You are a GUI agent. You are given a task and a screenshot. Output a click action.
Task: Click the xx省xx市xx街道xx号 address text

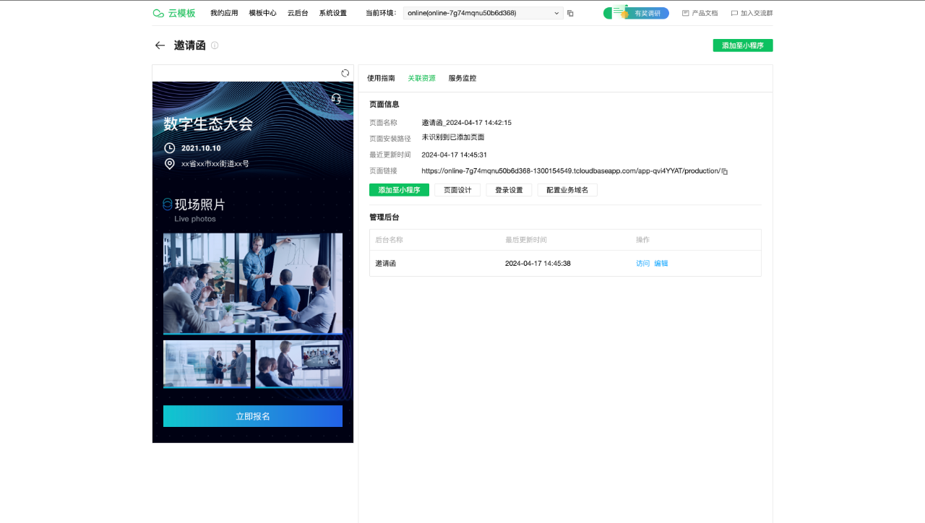click(215, 164)
